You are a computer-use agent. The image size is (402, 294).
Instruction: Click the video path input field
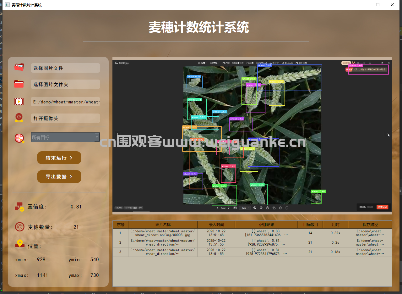(65, 102)
